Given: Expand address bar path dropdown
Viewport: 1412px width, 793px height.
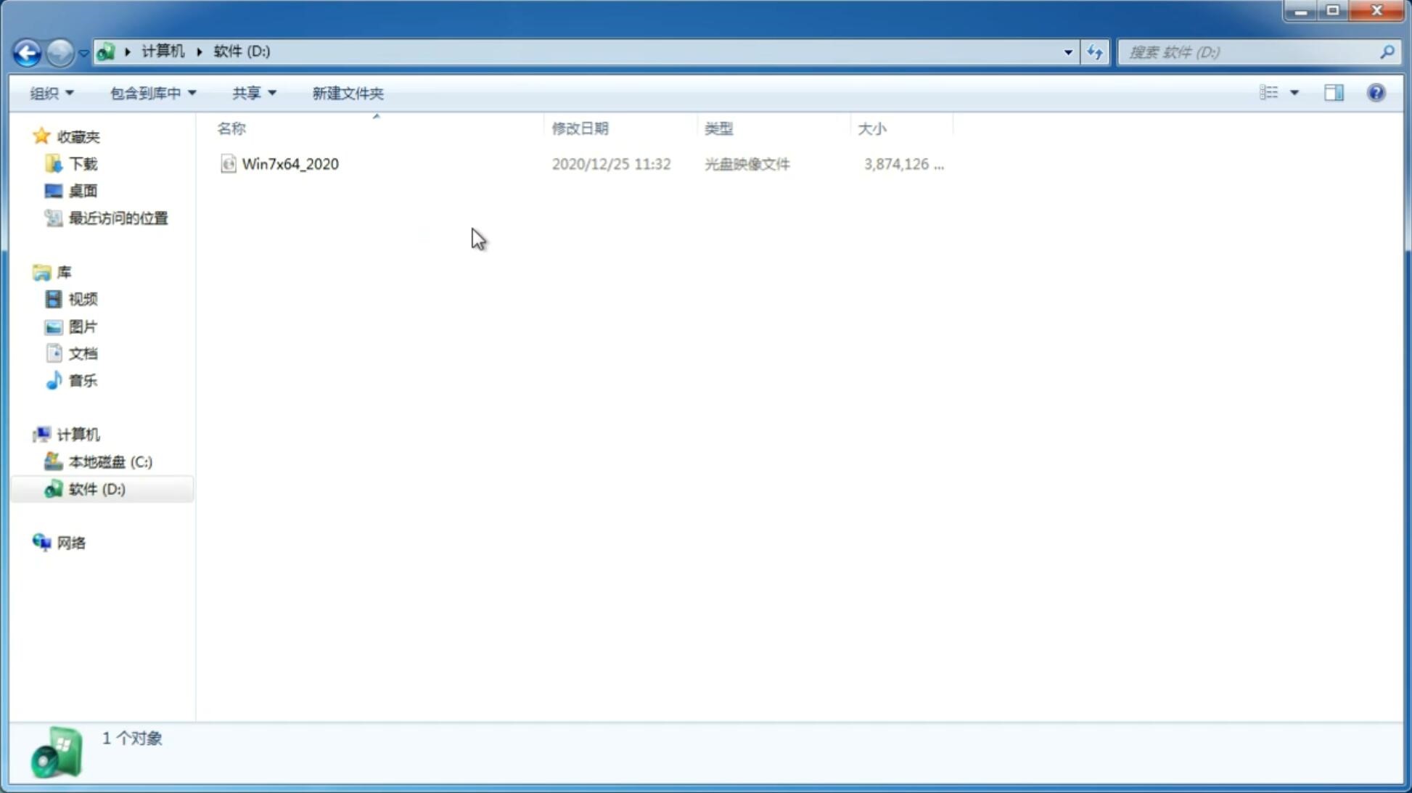Looking at the screenshot, I should click(x=1067, y=52).
